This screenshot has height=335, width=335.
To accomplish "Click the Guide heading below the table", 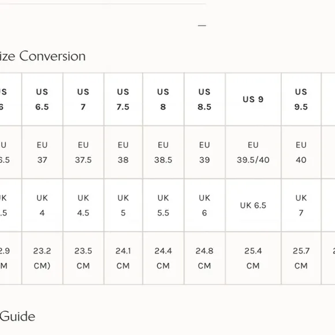I will pos(17,317).
